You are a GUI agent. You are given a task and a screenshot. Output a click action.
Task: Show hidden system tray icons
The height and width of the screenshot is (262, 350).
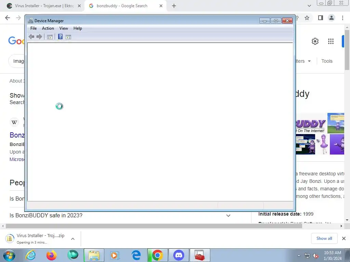click(x=299, y=256)
